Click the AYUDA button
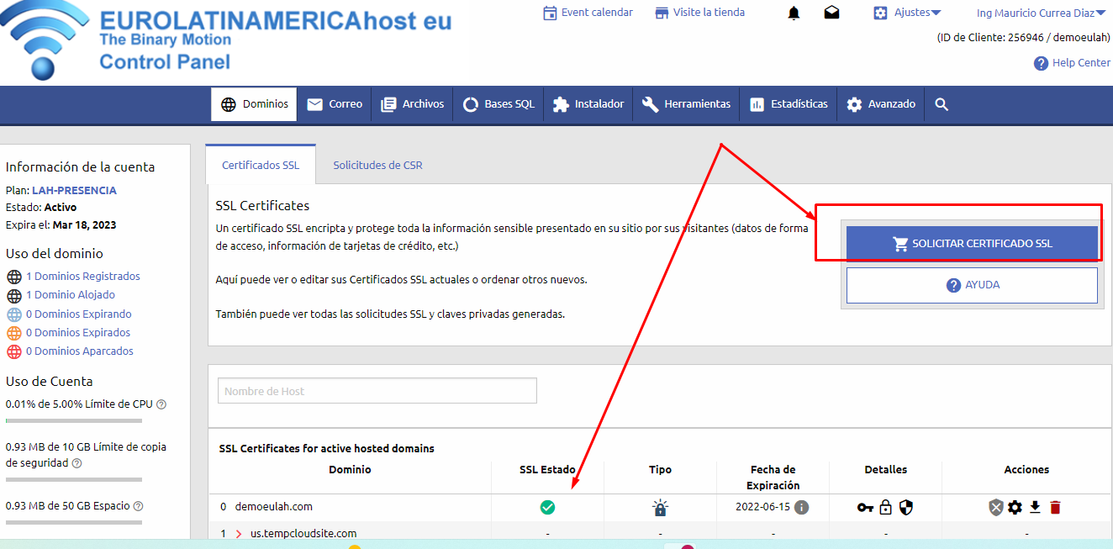Viewport: 1113px width, 549px height. click(x=972, y=285)
